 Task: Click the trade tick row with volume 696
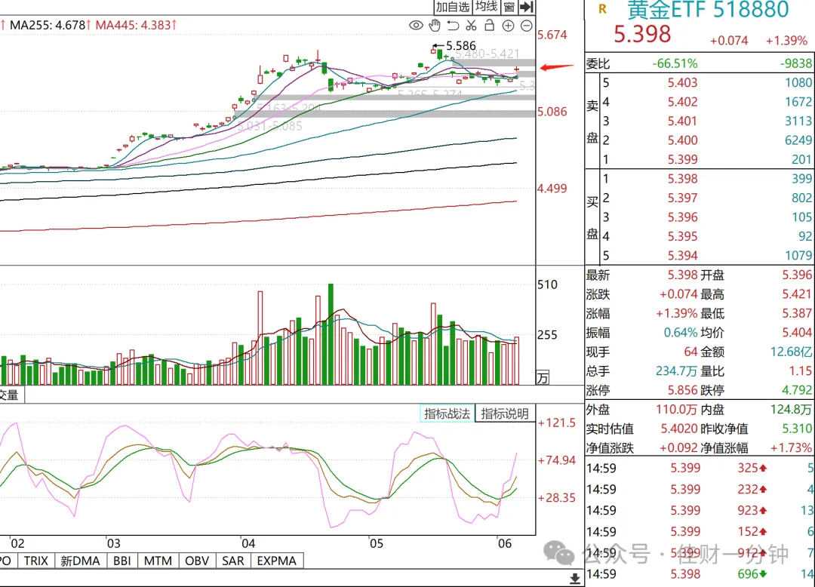[x=700, y=574]
